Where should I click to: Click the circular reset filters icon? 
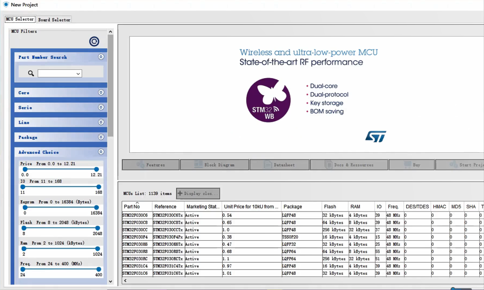tap(94, 41)
